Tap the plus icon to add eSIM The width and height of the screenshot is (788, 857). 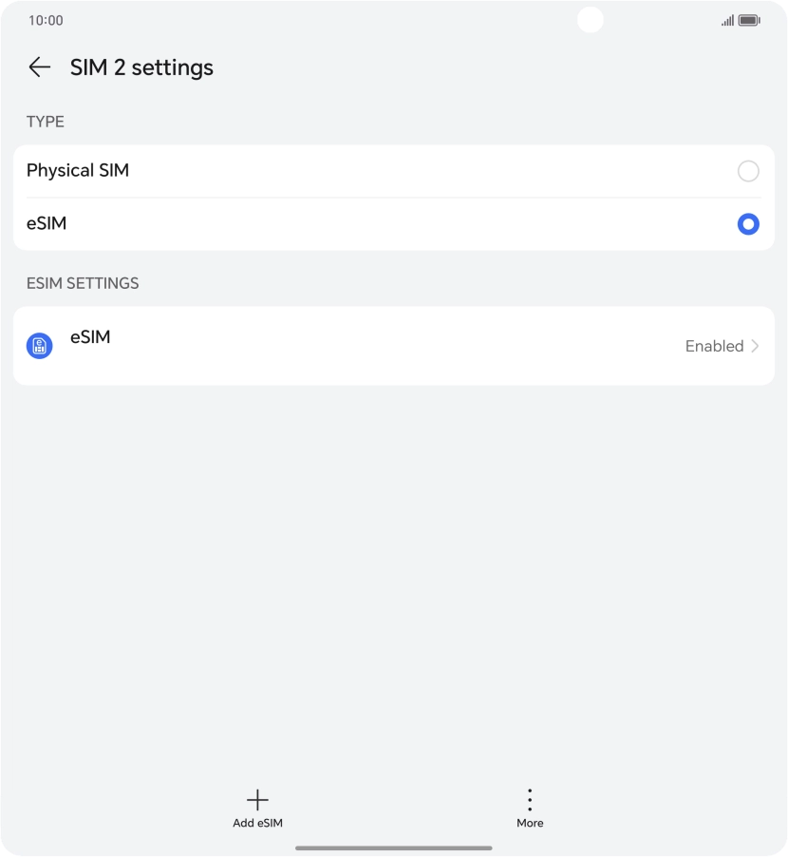click(x=257, y=799)
